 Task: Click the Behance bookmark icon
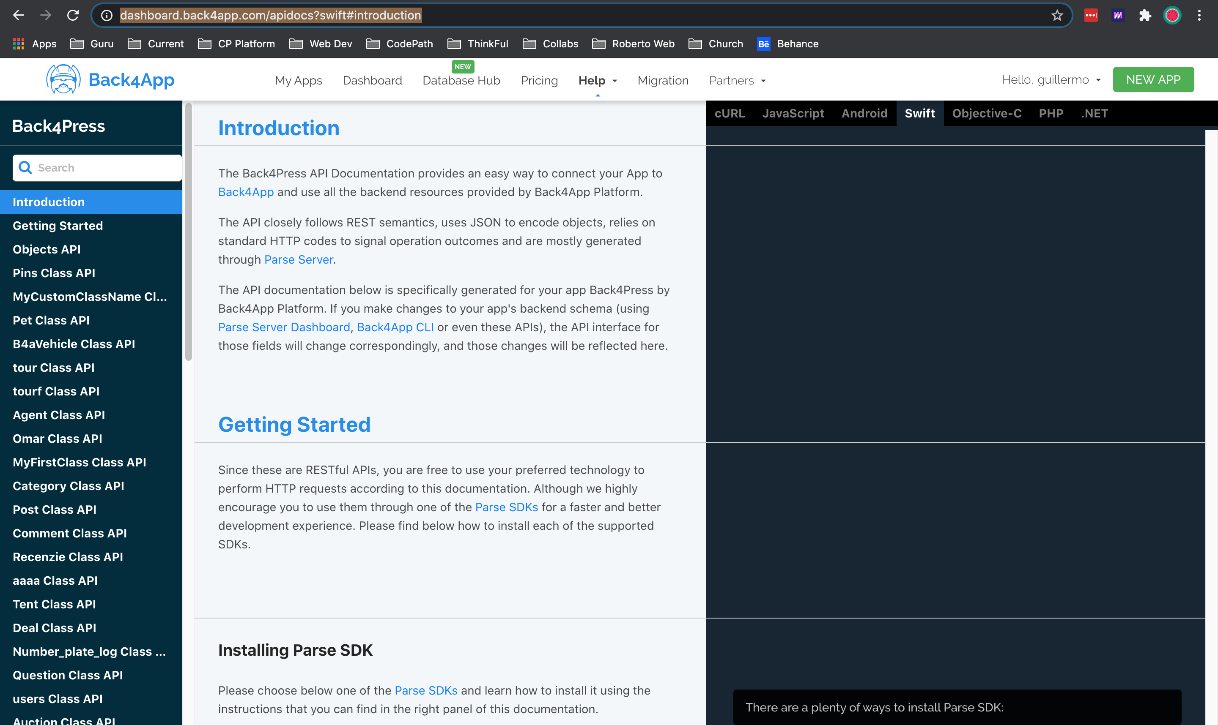pos(763,44)
